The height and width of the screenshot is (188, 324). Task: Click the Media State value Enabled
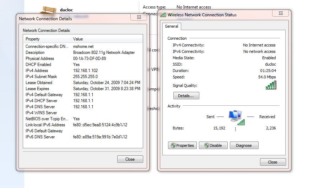pos(269,58)
